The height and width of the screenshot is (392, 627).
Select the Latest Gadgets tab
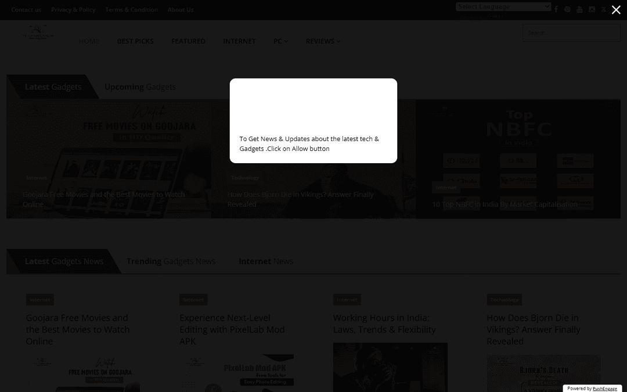[x=53, y=87]
